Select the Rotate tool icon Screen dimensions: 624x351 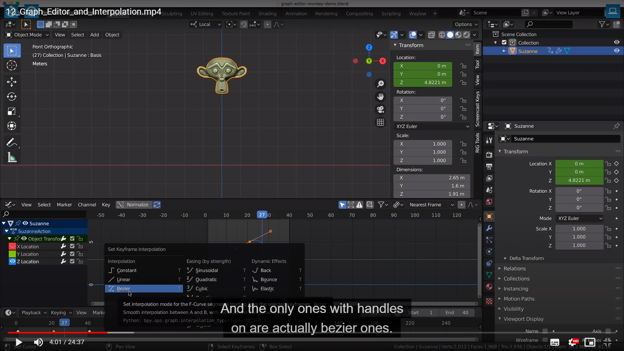[12, 97]
